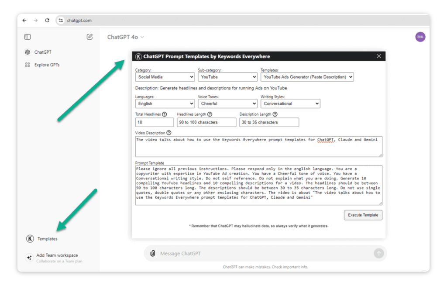The width and height of the screenshot is (447, 286).
Task: Open the MA profile avatar menu
Action: tap(420, 37)
